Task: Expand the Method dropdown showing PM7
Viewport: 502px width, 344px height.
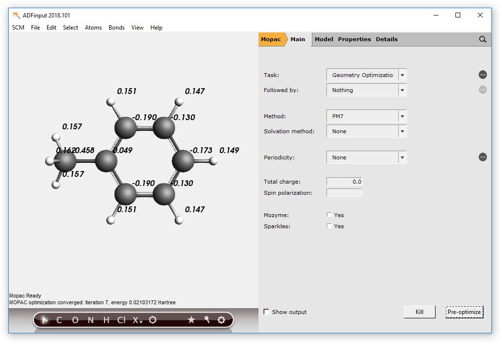Action: (x=366, y=116)
